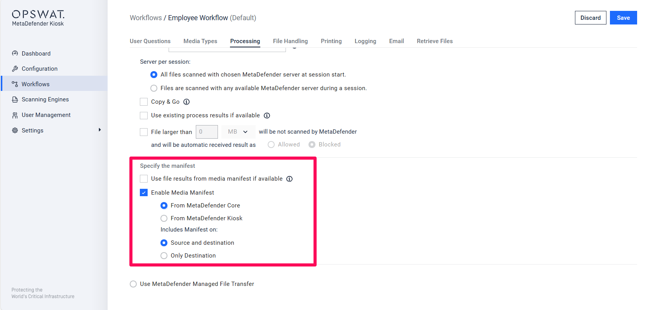Click 'and will be automatic received result as' text
This screenshot has width=648, height=310.
click(203, 145)
